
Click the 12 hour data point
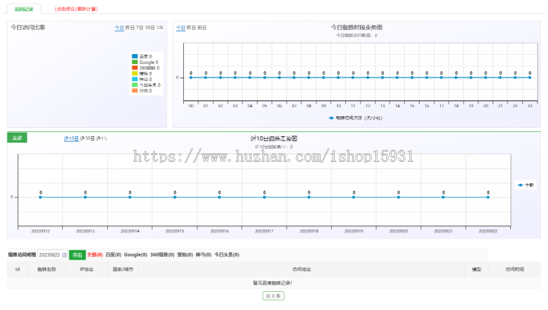pyautogui.click(x=368, y=77)
